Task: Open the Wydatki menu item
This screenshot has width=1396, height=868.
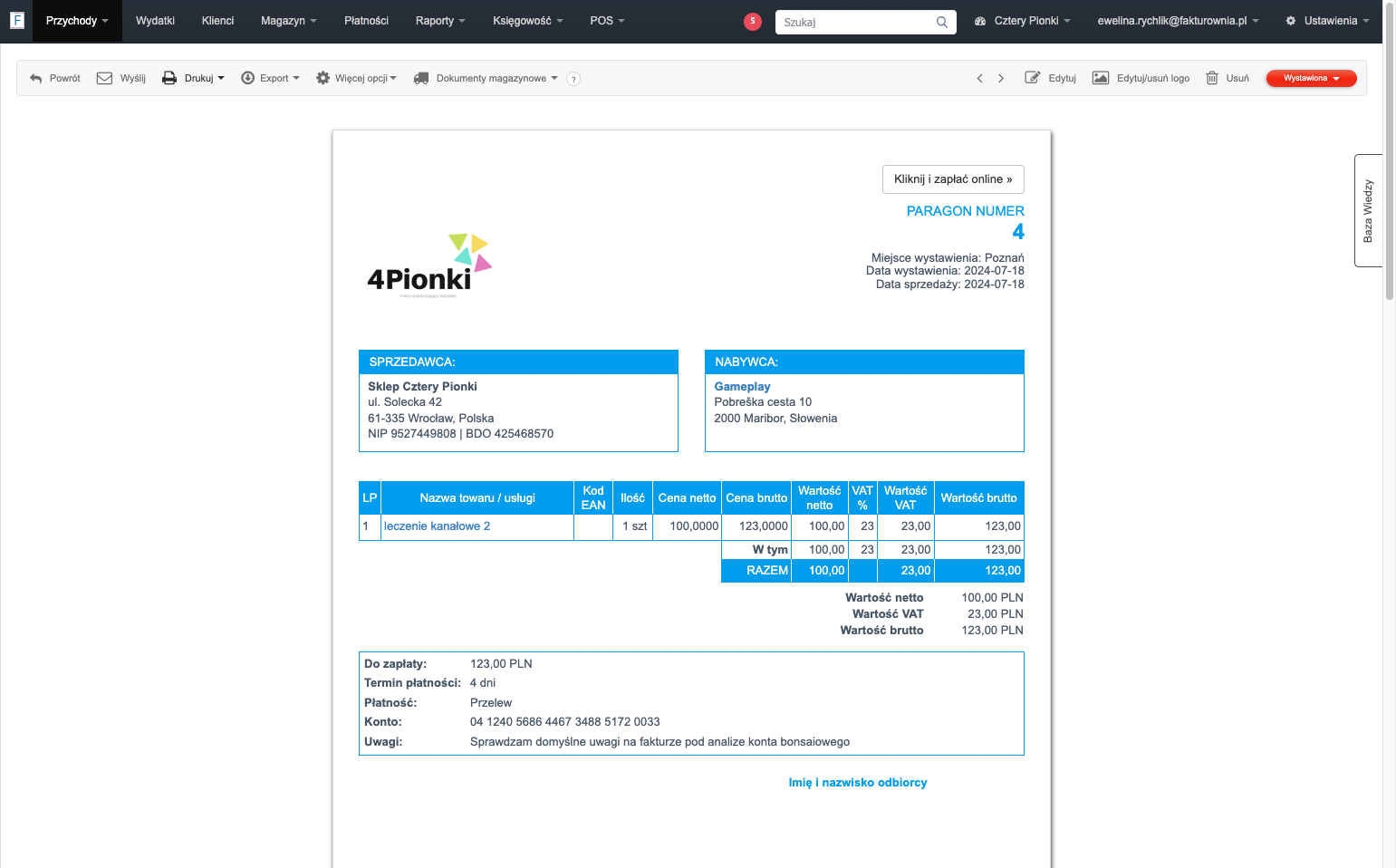Action: [x=155, y=21]
